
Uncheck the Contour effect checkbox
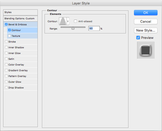point(9,30)
